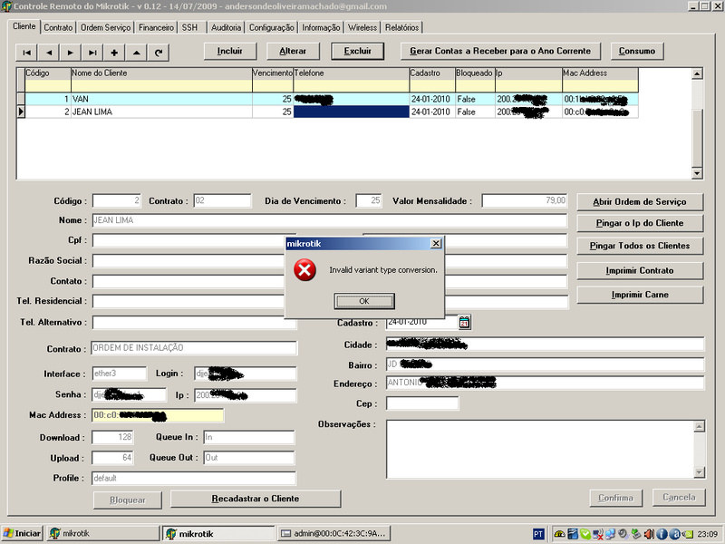Viewport: 725px width, 544px height.
Task: Click the two-computers network tray icon
Action: click(x=610, y=534)
